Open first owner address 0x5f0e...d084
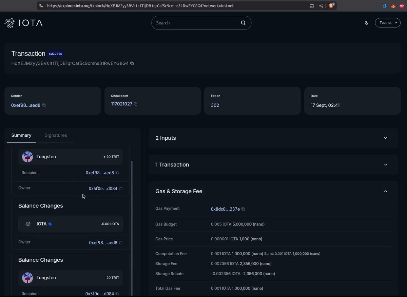 103,189
